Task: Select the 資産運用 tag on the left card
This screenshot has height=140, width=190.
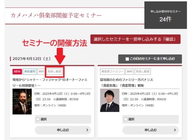Action: pos(29,72)
